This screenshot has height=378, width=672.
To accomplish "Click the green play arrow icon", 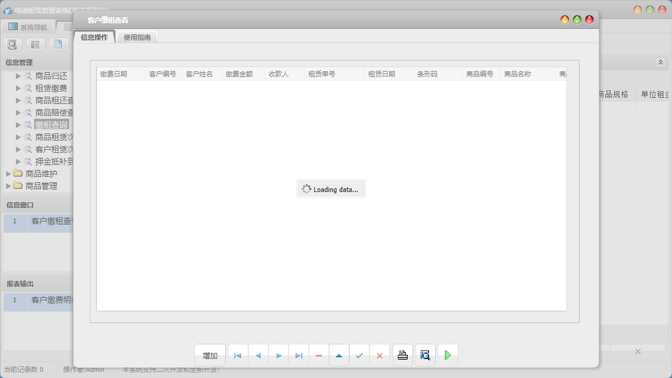I will click(448, 355).
